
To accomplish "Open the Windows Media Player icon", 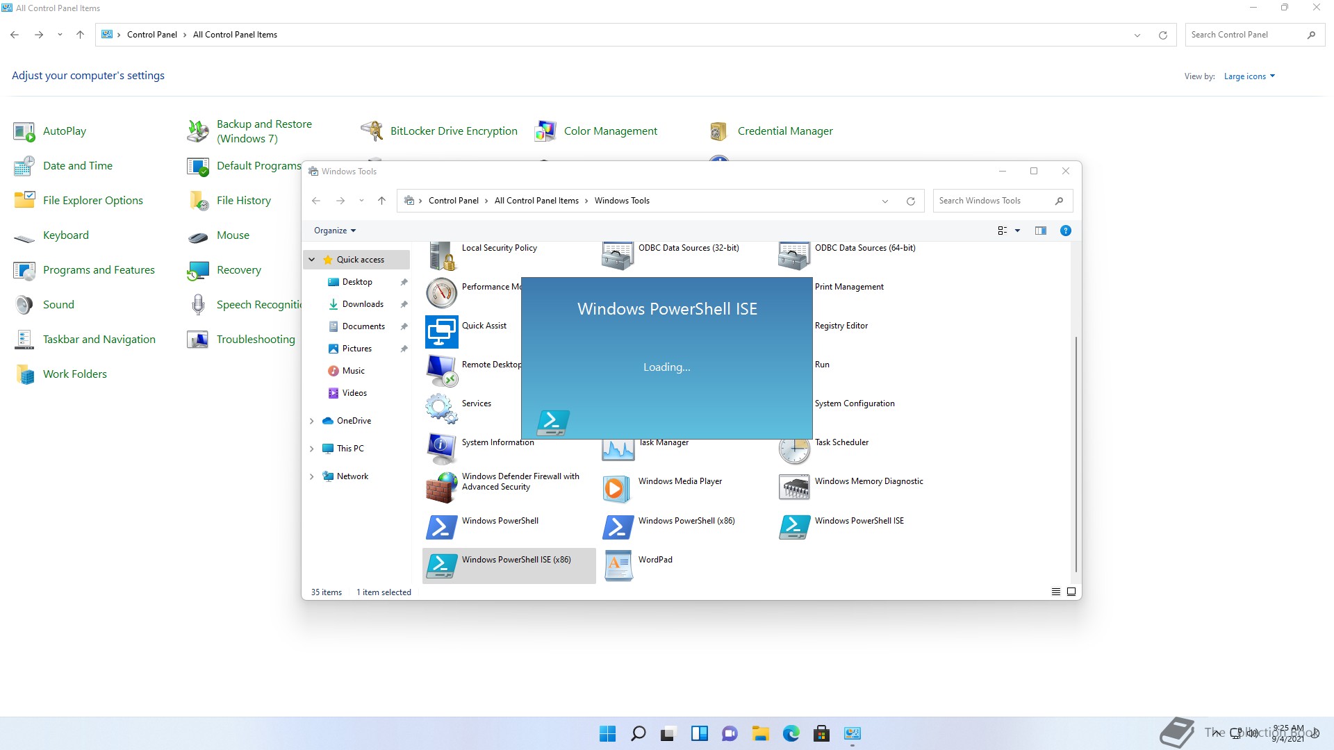I will click(x=618, y=488).
